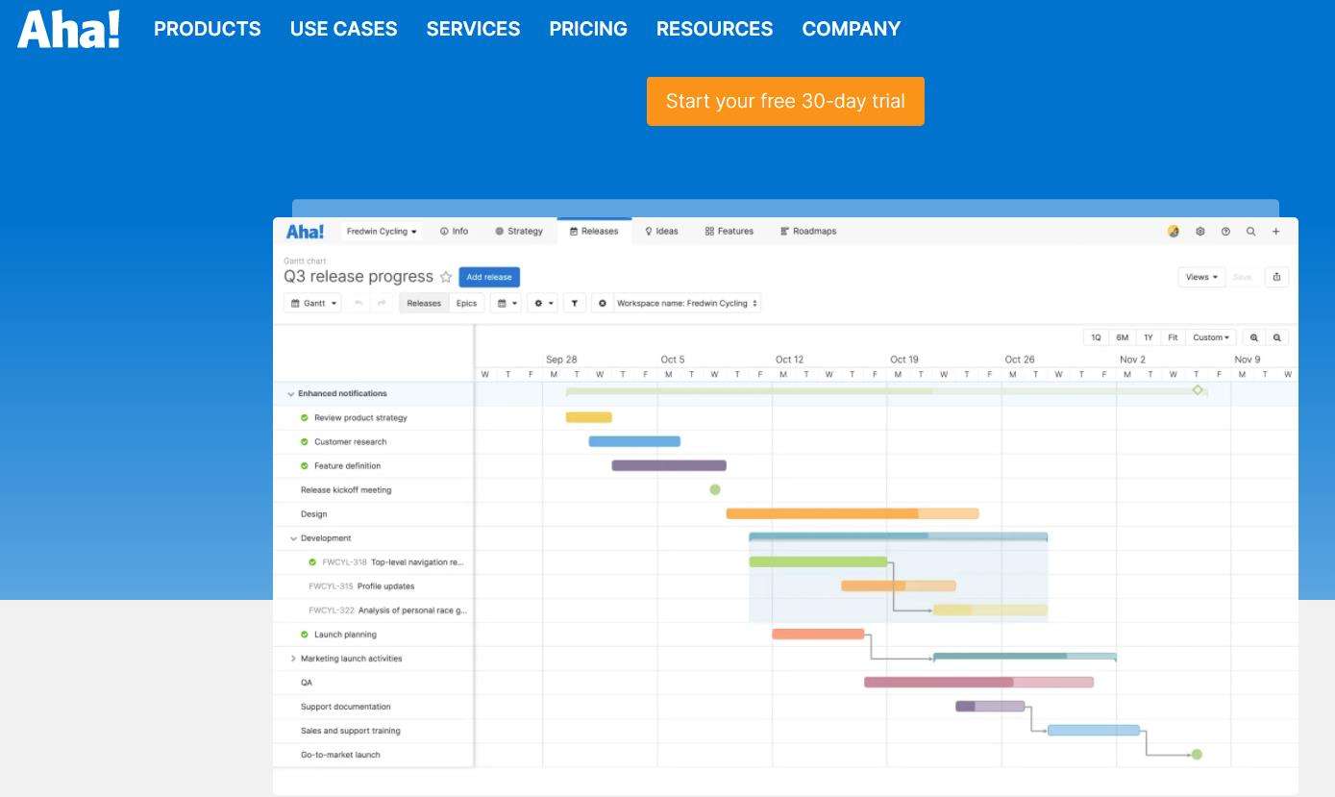Open the settings gear icon
The height and width of the screenshot is (797, 1335).
coord(1199,232)
